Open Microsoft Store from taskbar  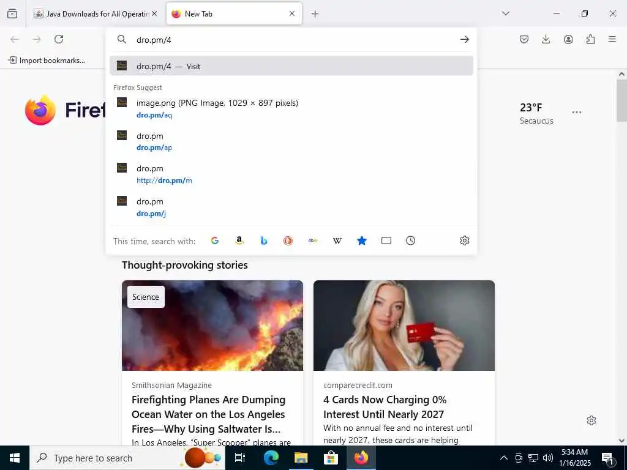click(x=331, y=458)
